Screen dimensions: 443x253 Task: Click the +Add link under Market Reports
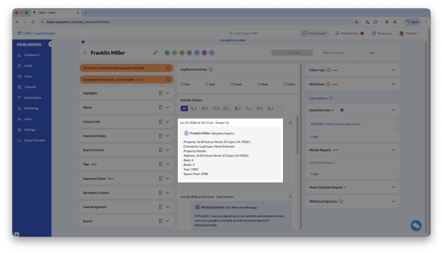point(314,174)
